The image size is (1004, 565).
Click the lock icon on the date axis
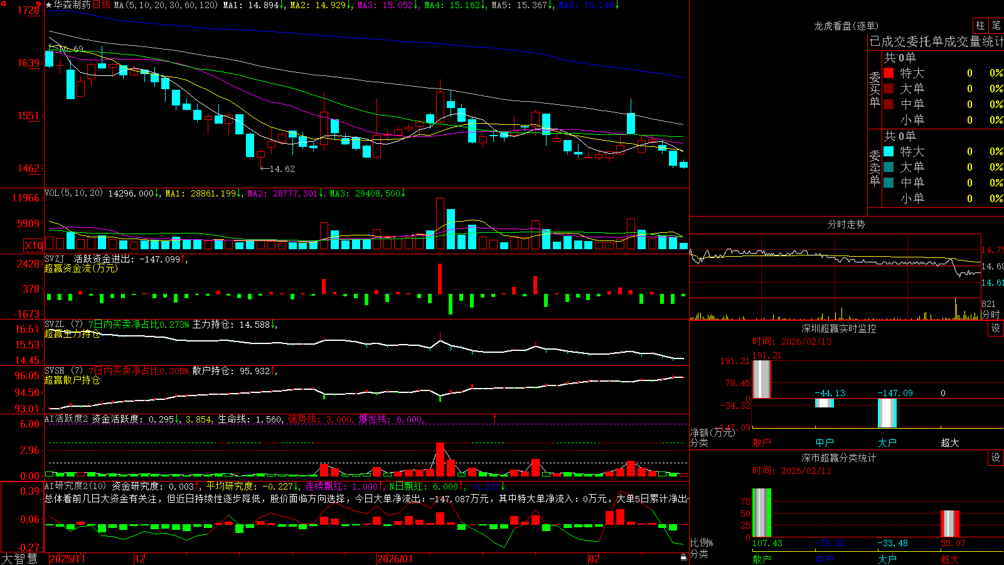point(684,558)
